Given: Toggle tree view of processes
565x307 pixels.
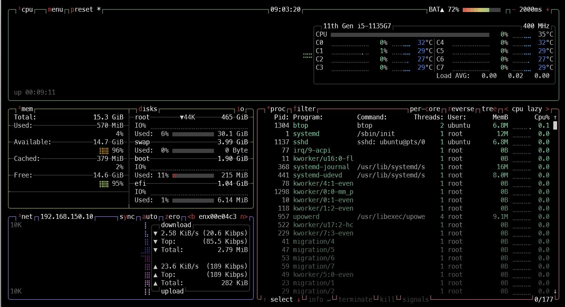Looking at the screenshot, I should click(x=489, y=109).
